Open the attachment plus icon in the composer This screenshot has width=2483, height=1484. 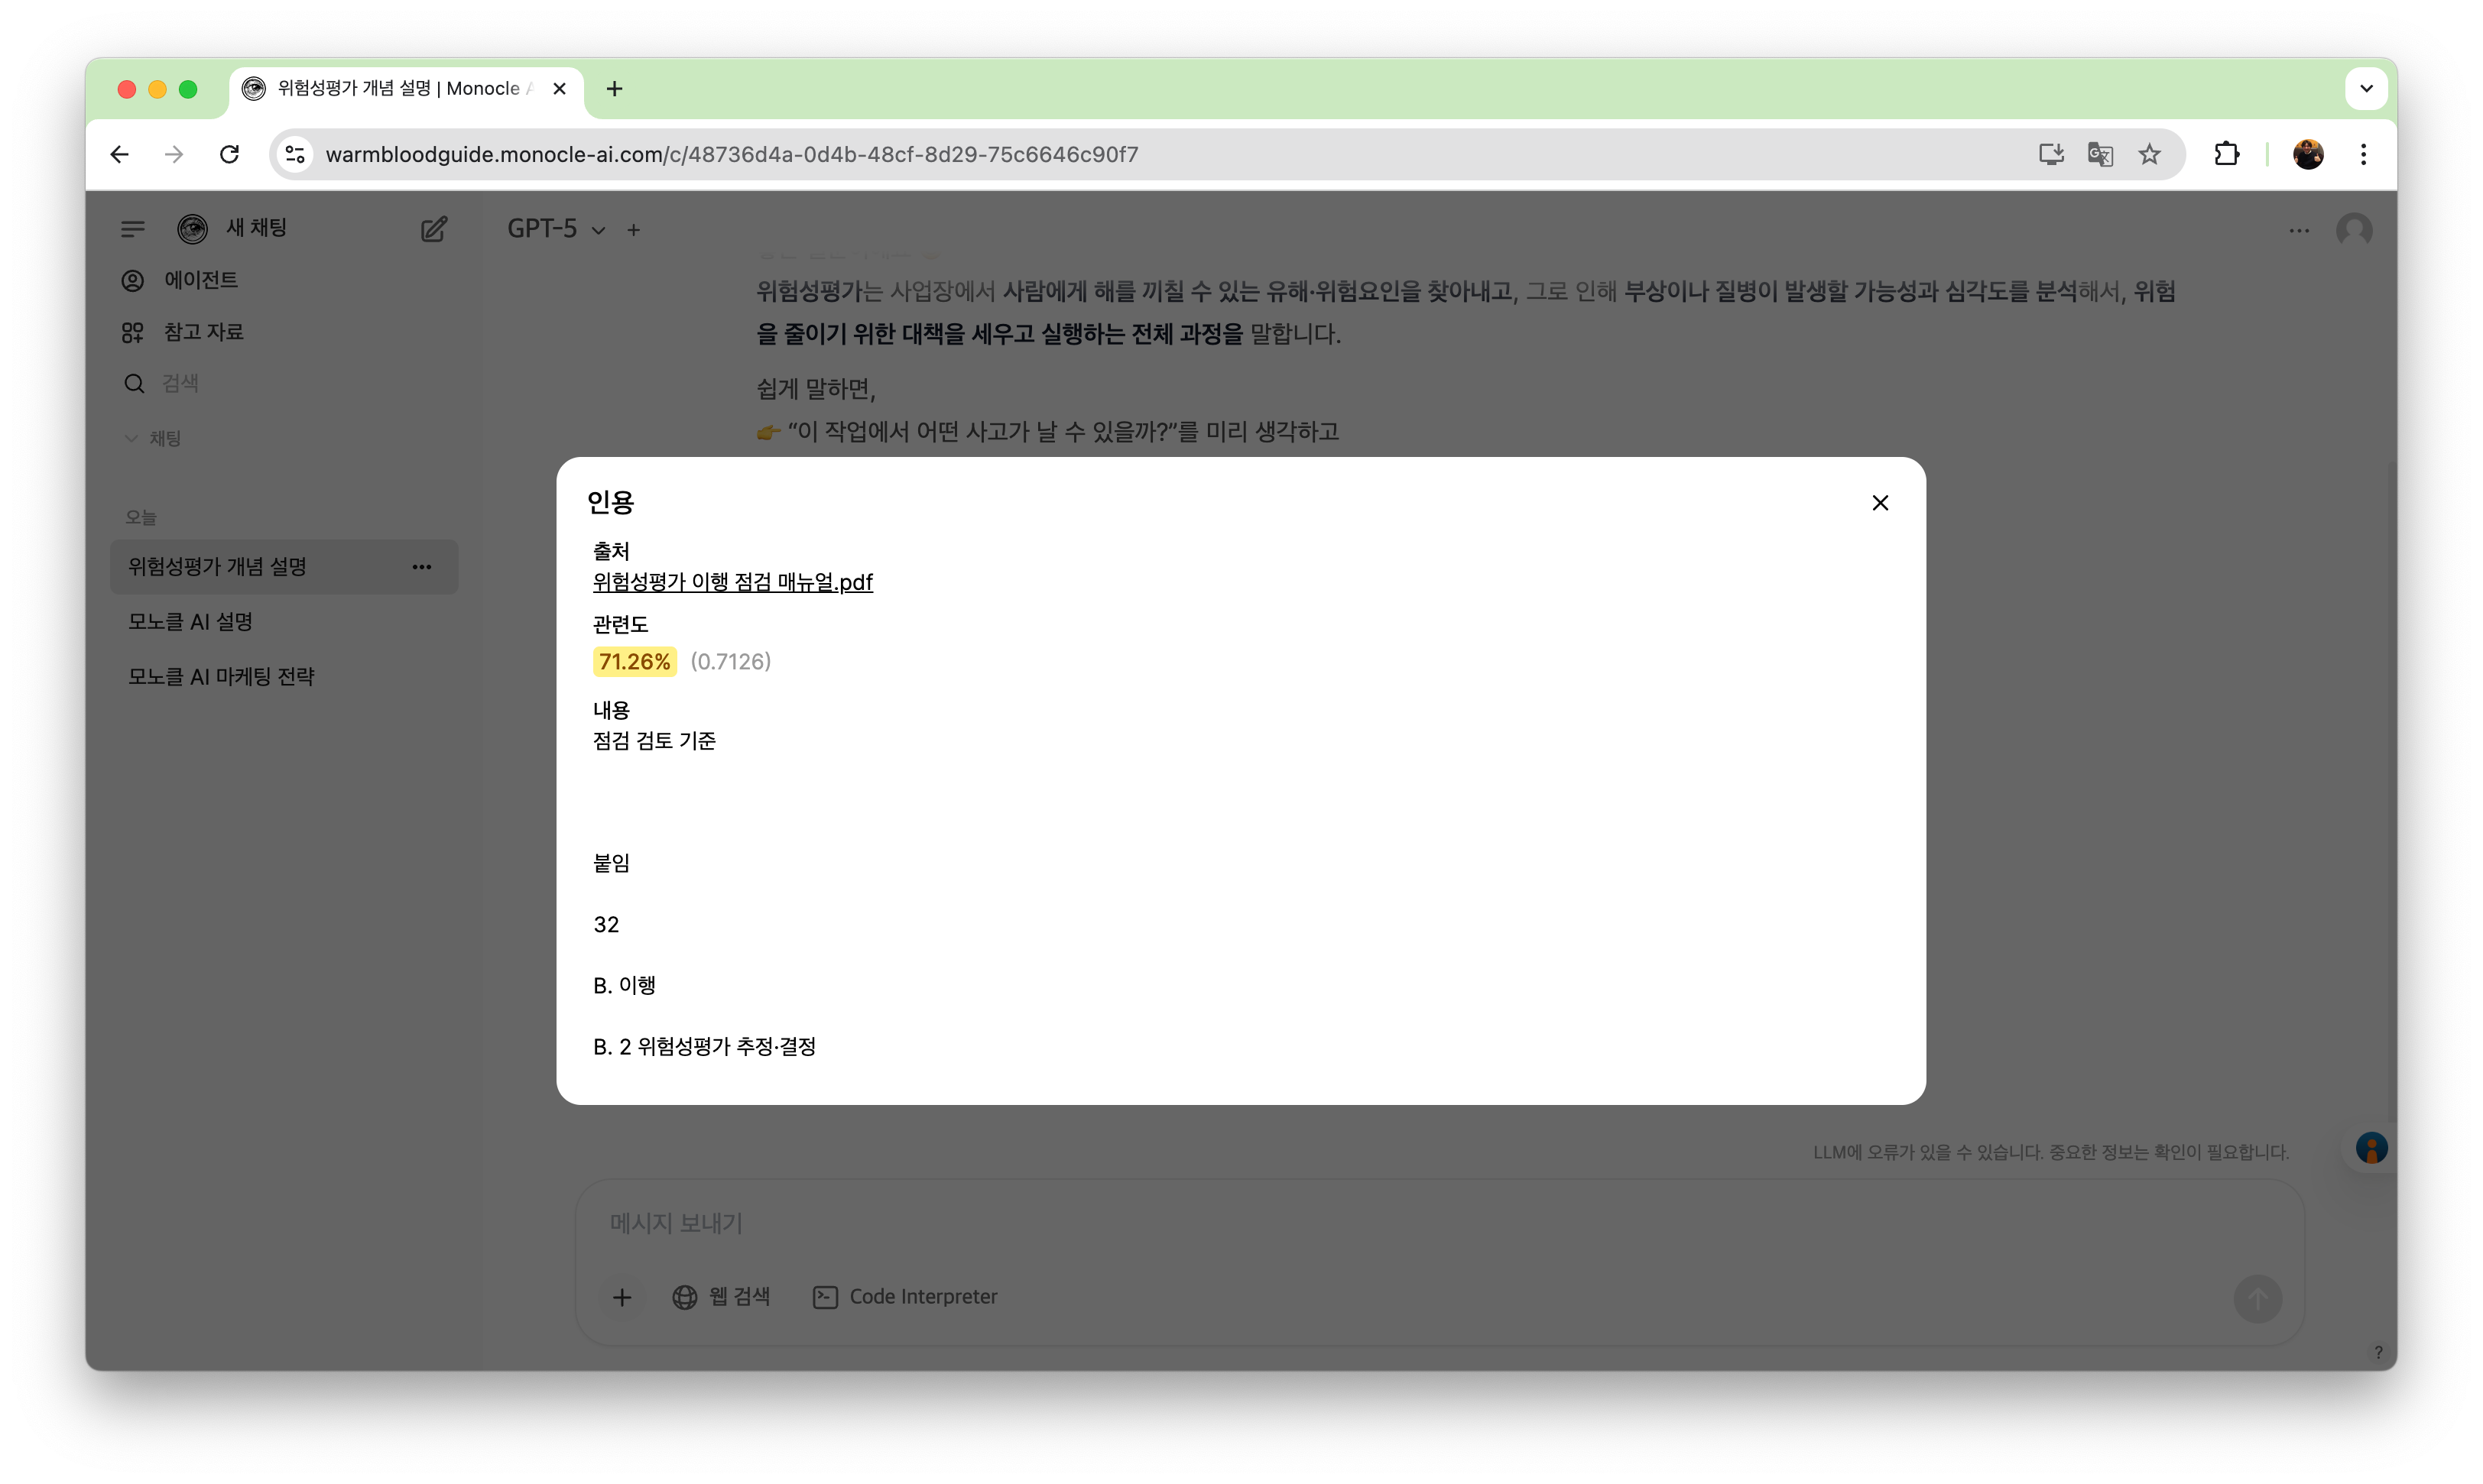(622, 1297)
